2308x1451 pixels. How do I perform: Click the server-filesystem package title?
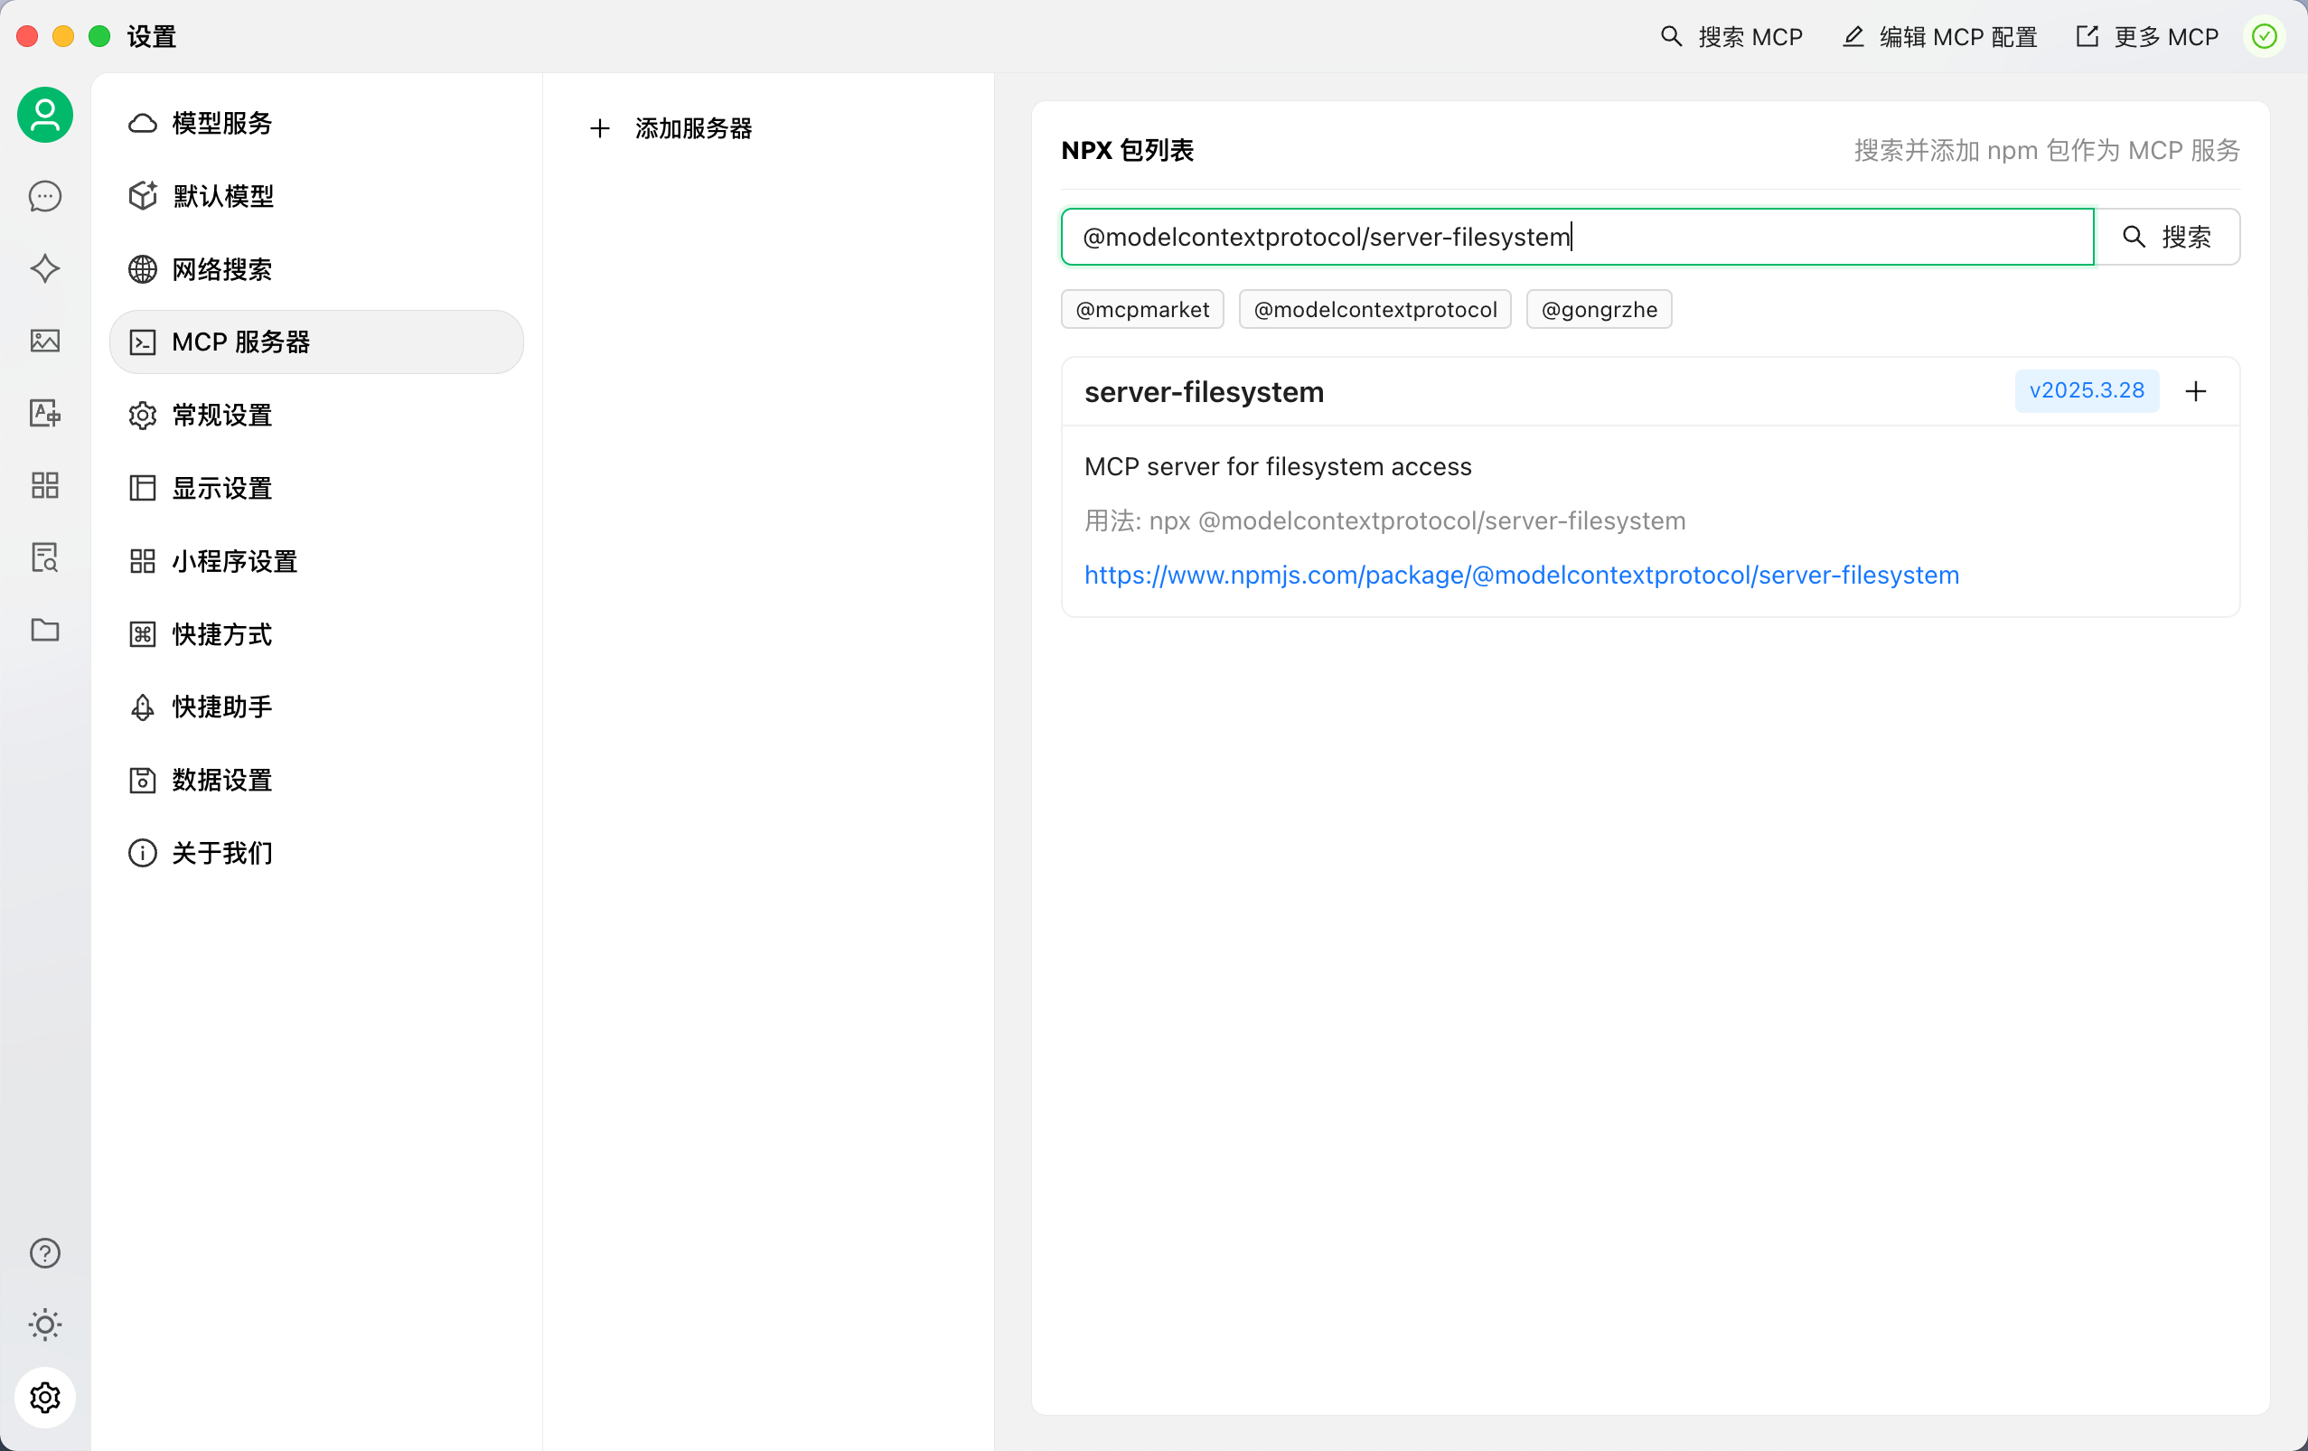(x=1204, y=392)
